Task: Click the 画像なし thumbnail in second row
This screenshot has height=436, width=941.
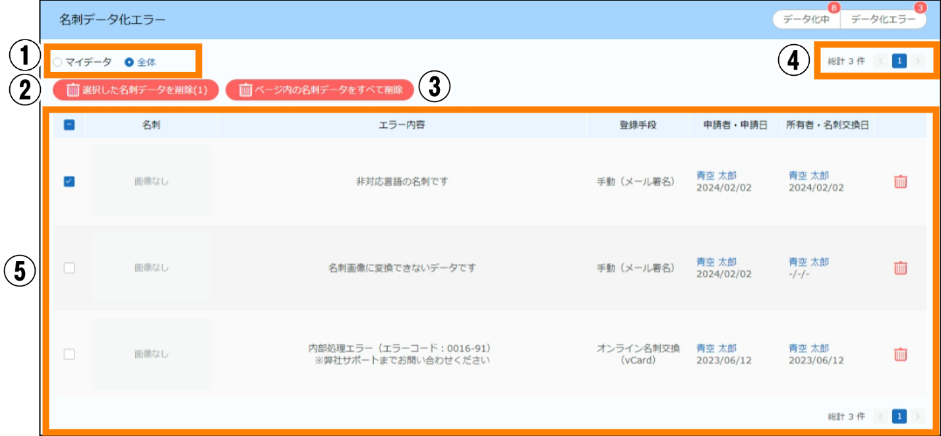Action: point(152,268)
